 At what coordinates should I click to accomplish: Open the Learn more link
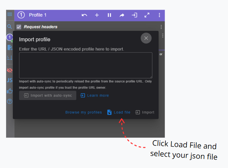(x=94, y=95)
